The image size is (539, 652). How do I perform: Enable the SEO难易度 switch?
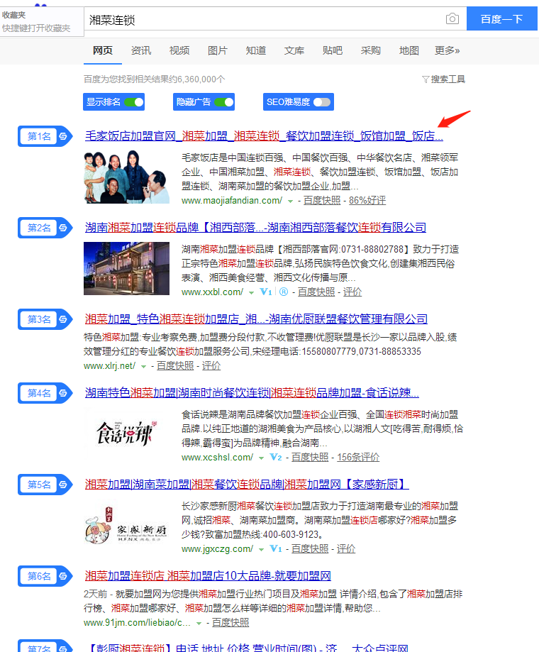point(322,102)
